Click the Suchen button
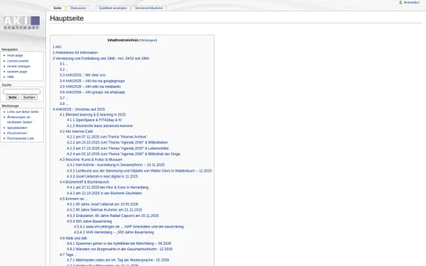 29,97
